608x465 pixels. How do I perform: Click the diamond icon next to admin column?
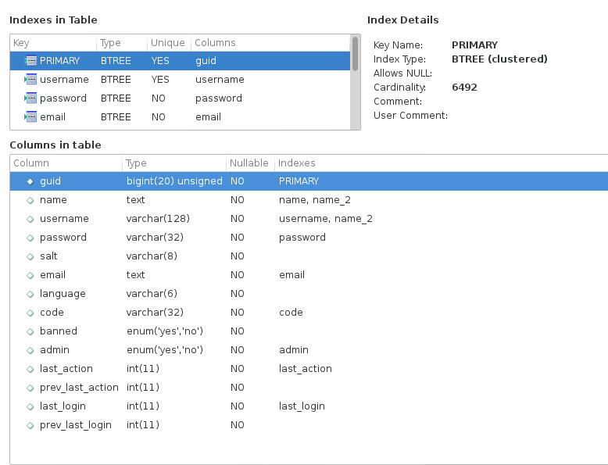tap(30, 350)
